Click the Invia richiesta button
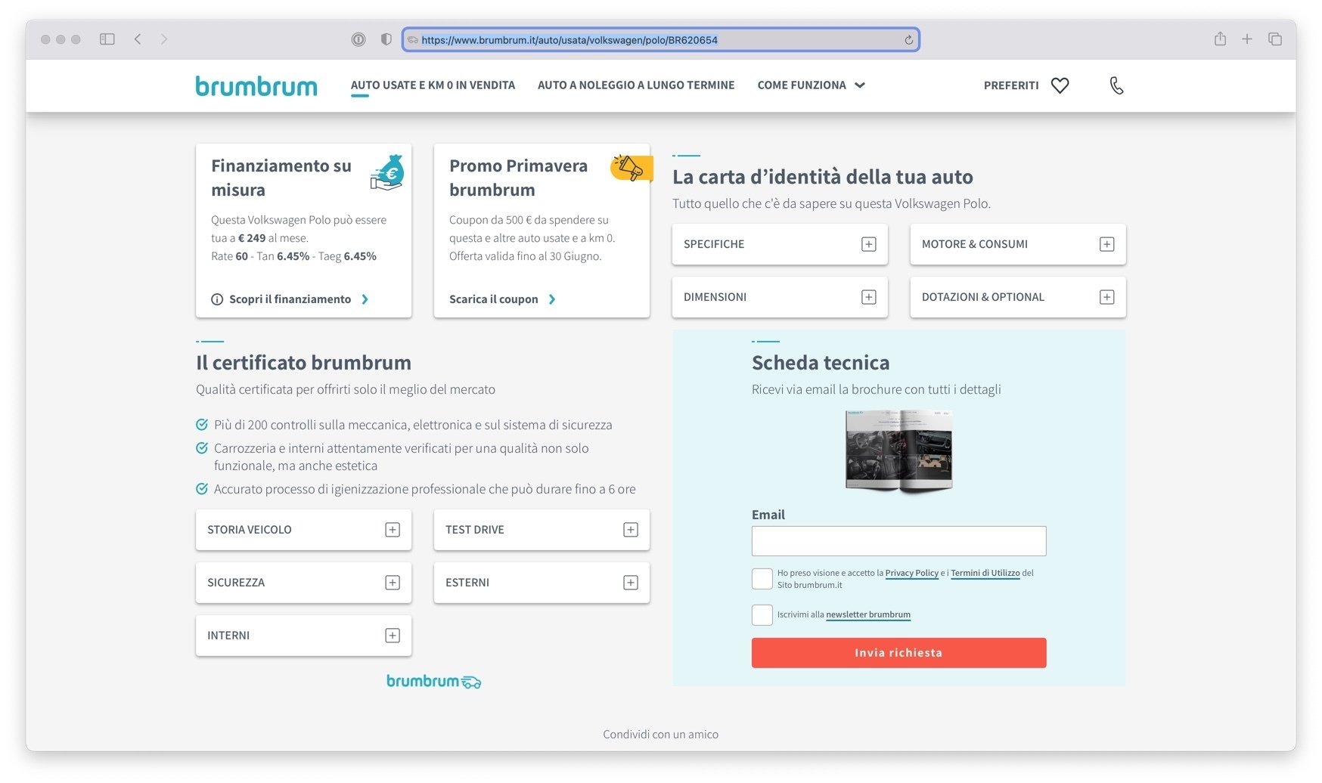 coord(898,653)
